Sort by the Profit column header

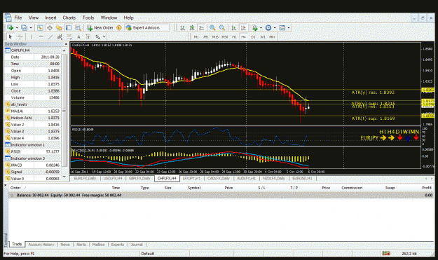tap(427, 188)
